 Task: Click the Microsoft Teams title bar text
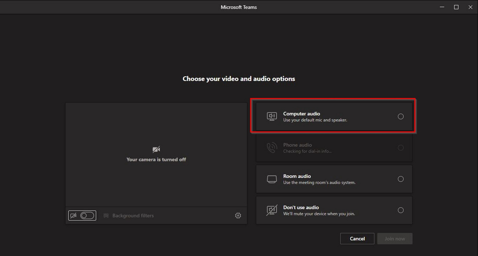239,7
